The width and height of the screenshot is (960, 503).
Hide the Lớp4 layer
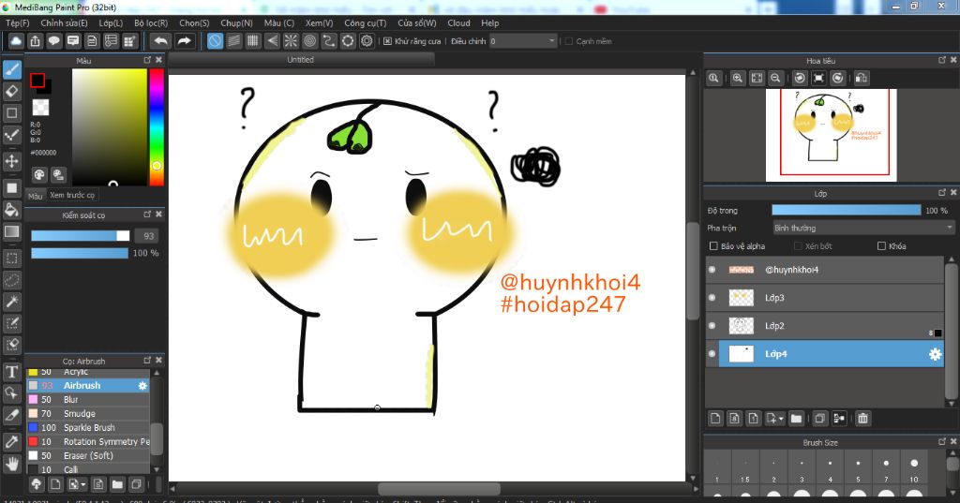[x=712, y=354]
